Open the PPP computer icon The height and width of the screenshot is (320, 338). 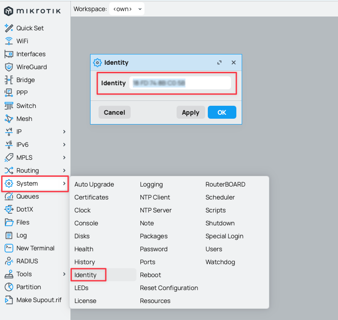click(x=9, y=93)
